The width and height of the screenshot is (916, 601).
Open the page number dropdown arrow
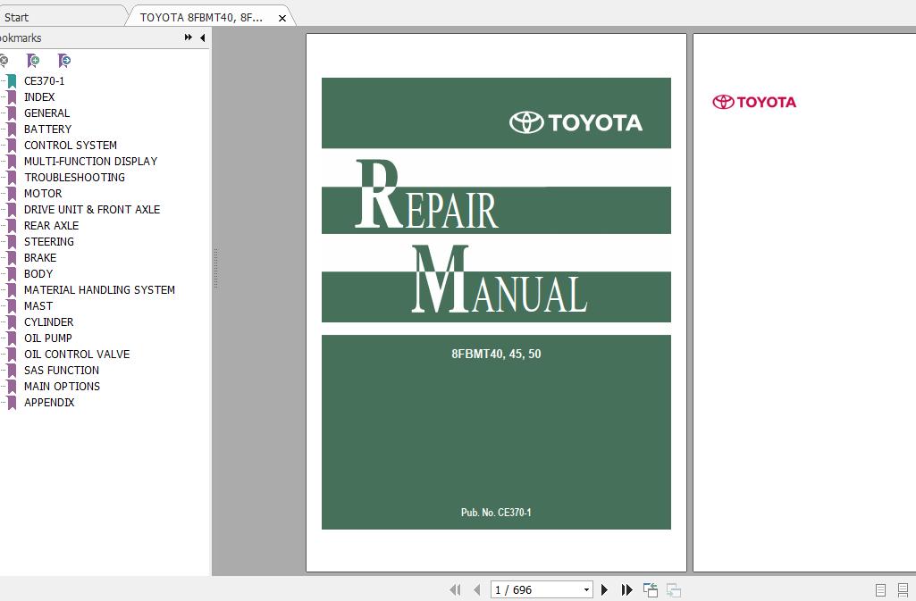587,589
